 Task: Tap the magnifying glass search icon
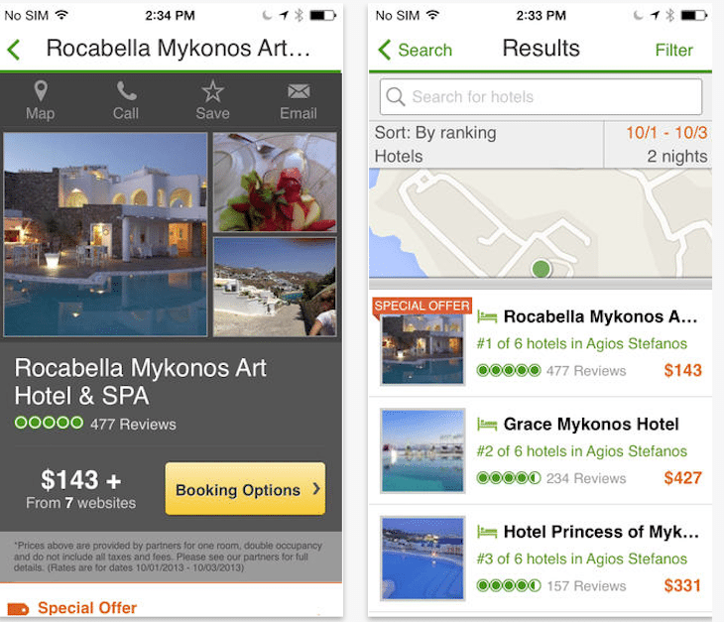tap(396, 97)
